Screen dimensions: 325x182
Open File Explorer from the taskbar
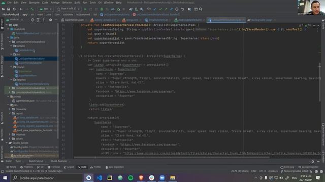(x=173, y=177)
